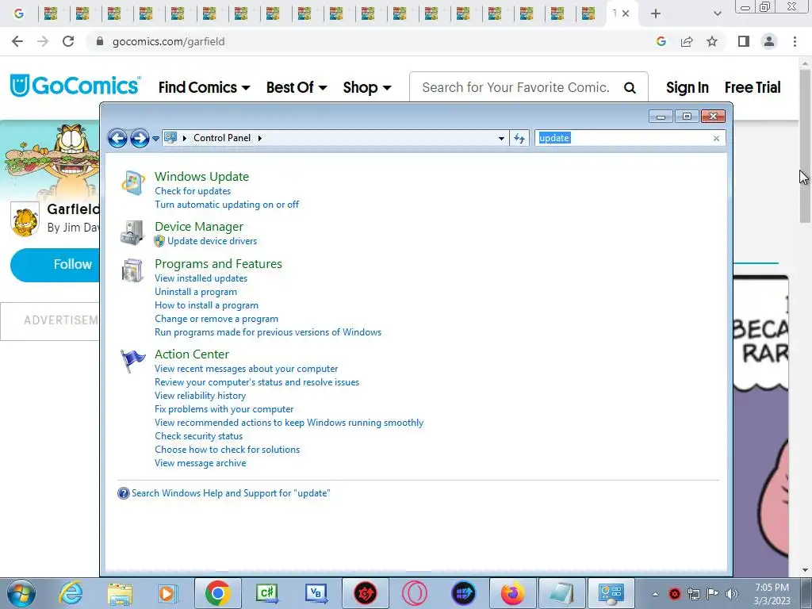
Task: Open a new Chrome tab
Action: click(x=656, y=13)
